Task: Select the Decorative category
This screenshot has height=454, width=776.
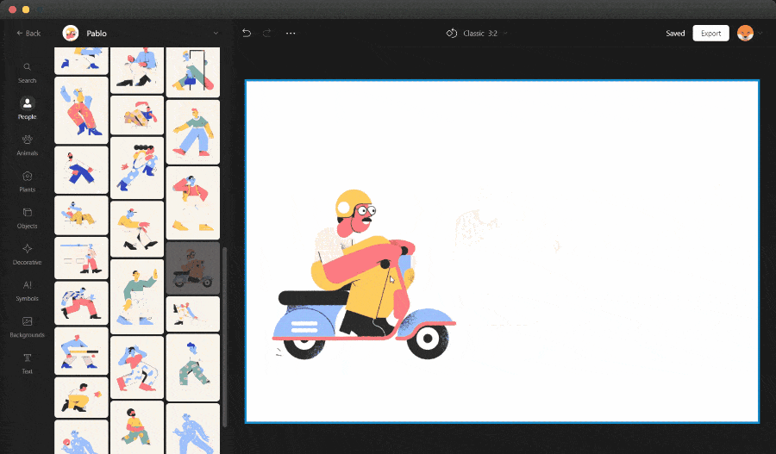Action: [x=28, y=254]
